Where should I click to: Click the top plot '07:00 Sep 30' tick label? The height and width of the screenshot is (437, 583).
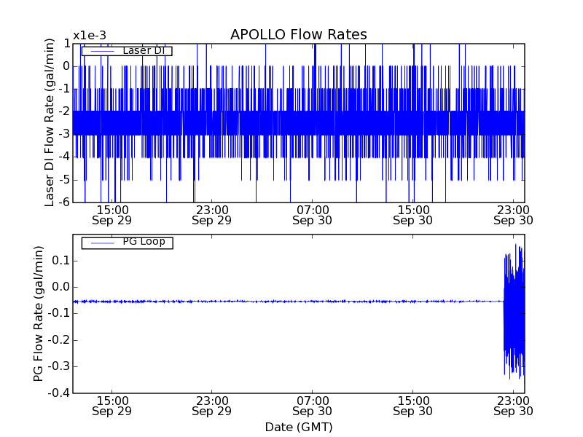click(x=313, y=215)
